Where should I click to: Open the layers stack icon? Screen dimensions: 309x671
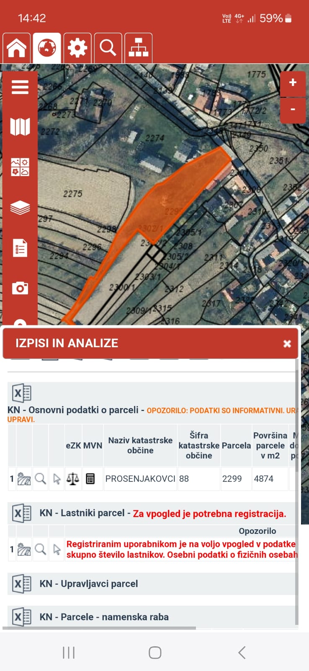(20, 208)
